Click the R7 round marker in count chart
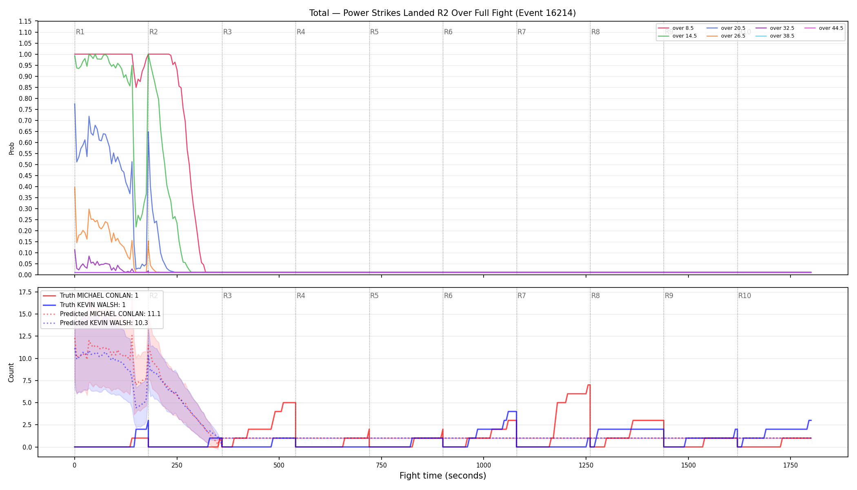The height and width of the screenshot is (490, 857). (522, 296)
